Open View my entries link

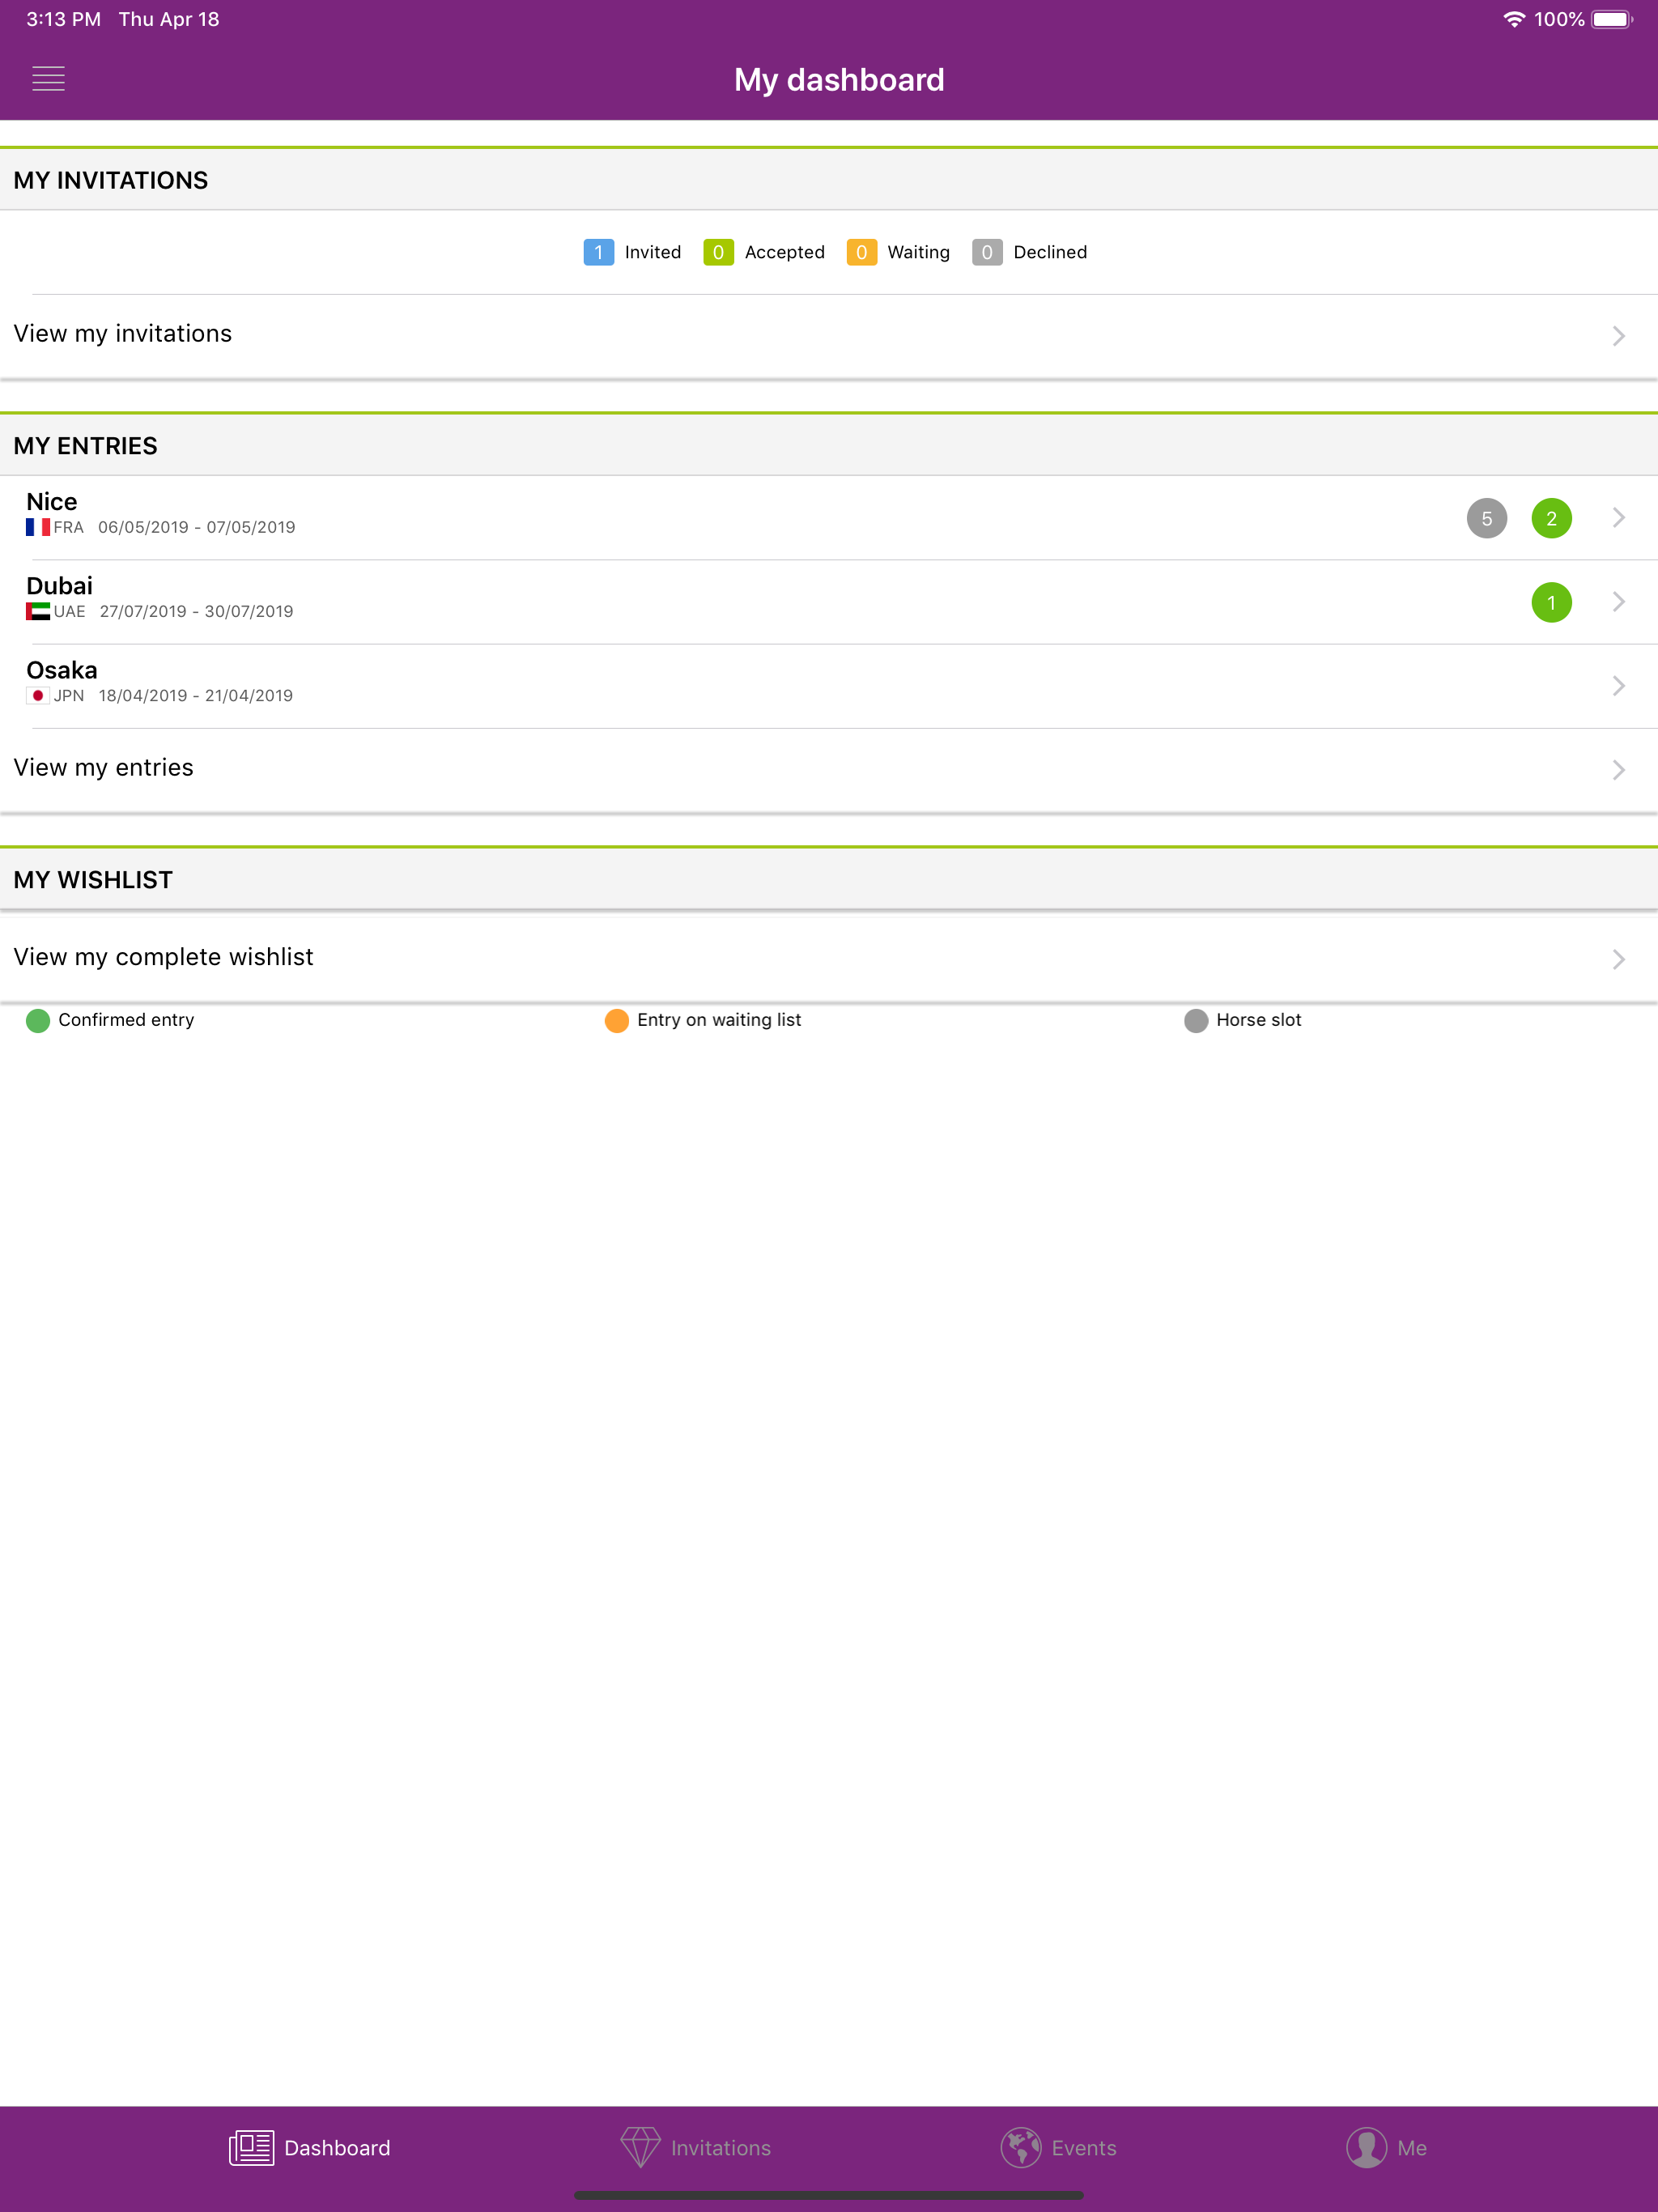click(x=829, y=769)
